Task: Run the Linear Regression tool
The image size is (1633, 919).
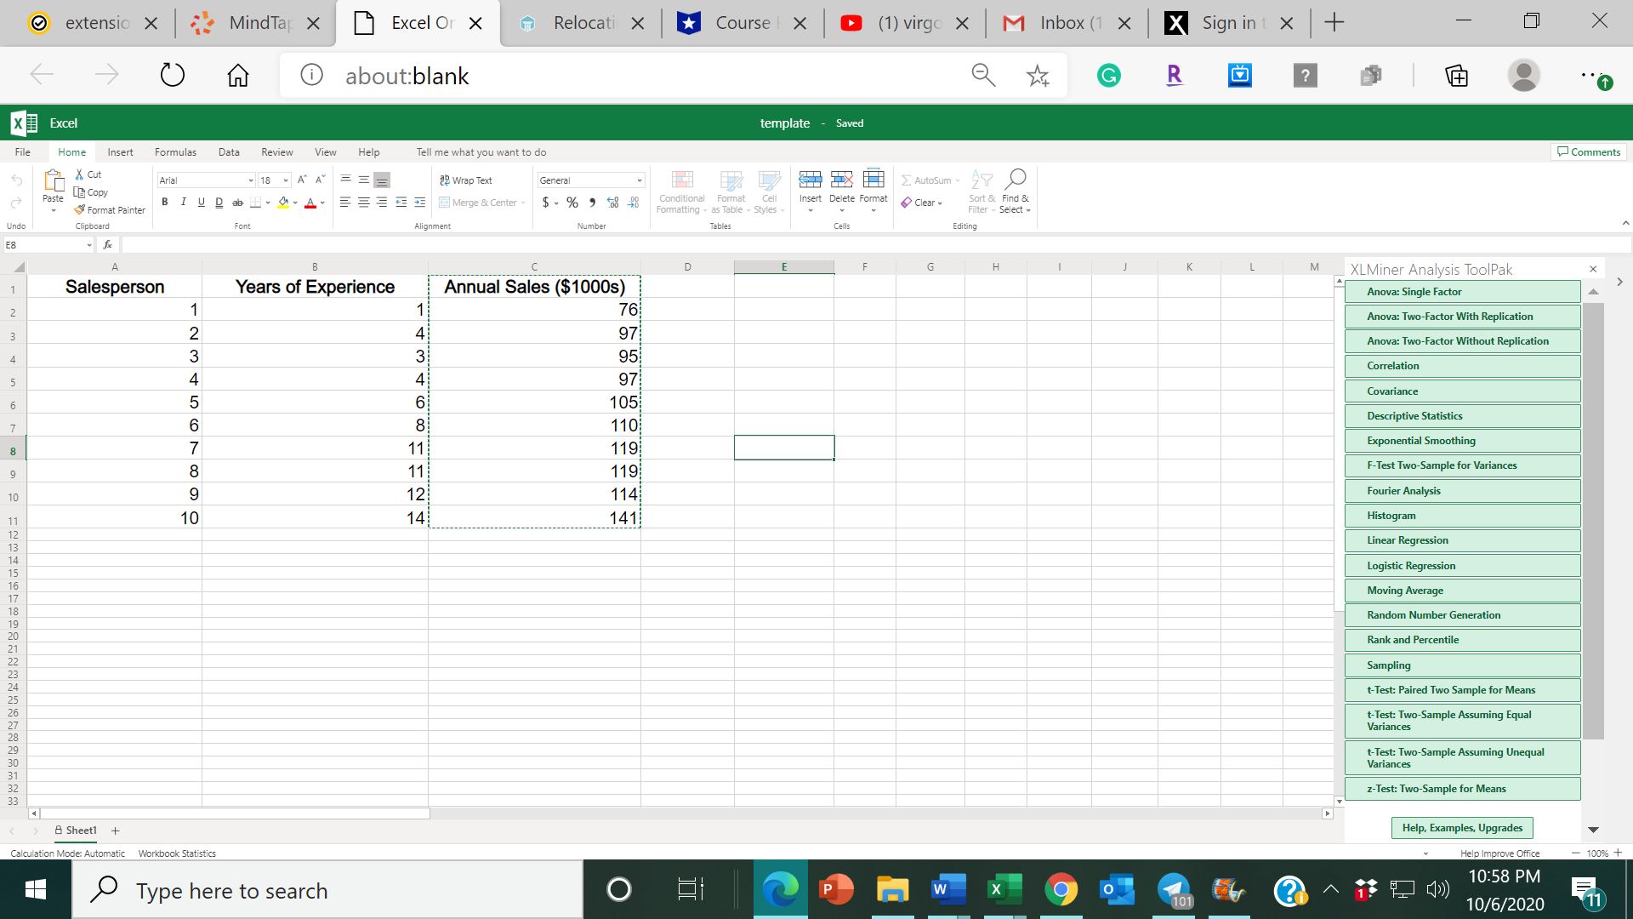Action: point(1461,540)
